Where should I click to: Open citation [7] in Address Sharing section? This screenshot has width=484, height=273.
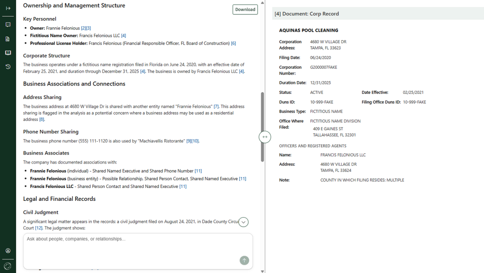click(x=216, y=107)
